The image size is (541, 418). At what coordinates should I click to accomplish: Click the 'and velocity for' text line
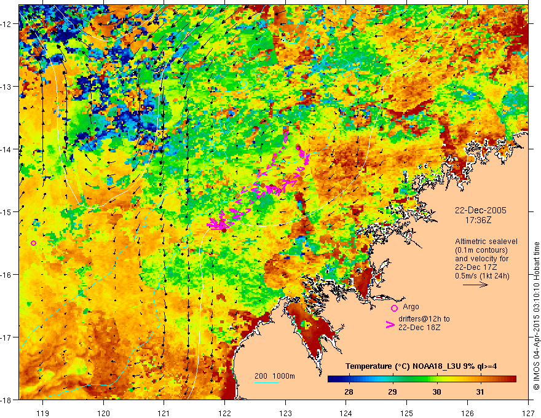481,259
